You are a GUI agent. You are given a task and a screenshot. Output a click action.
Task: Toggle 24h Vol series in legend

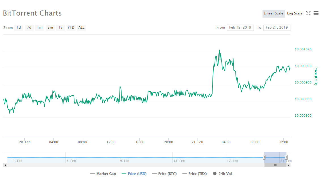click(222, 174)
